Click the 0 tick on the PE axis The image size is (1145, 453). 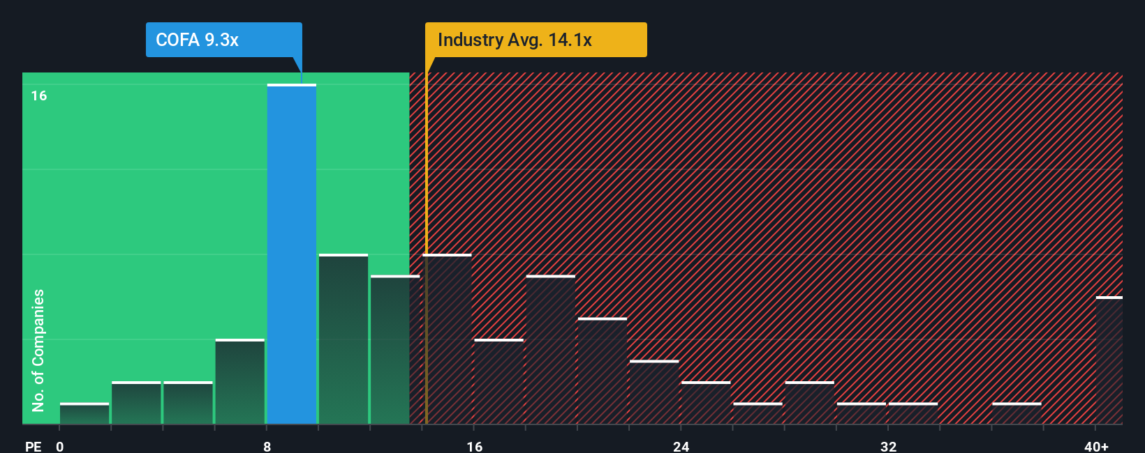pyautogui.click(x=60, y=446)
